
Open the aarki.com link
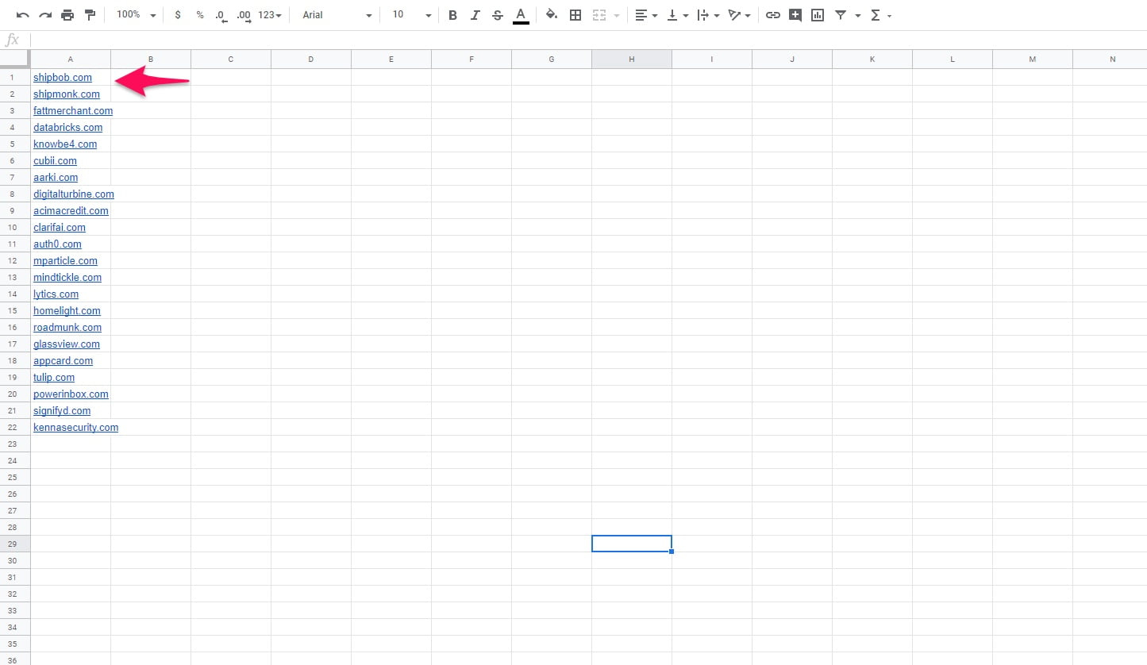(x=56, y=177)
